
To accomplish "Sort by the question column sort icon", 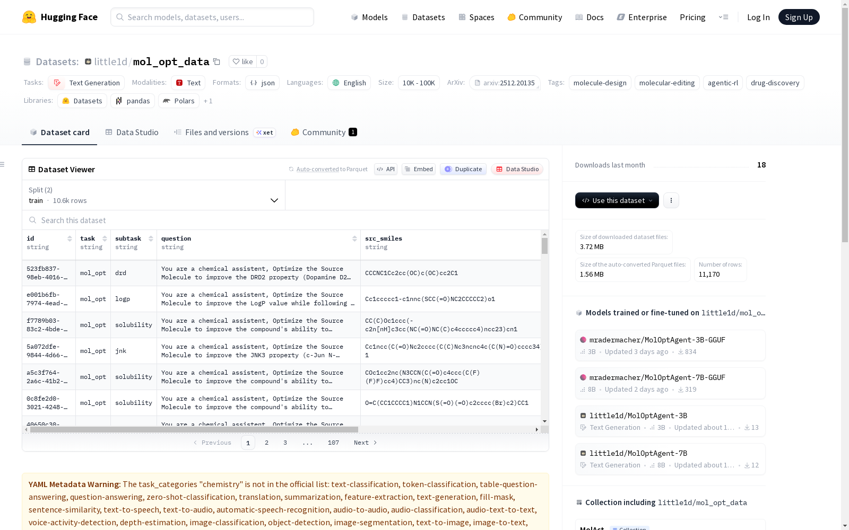I will tap(354, 238).
